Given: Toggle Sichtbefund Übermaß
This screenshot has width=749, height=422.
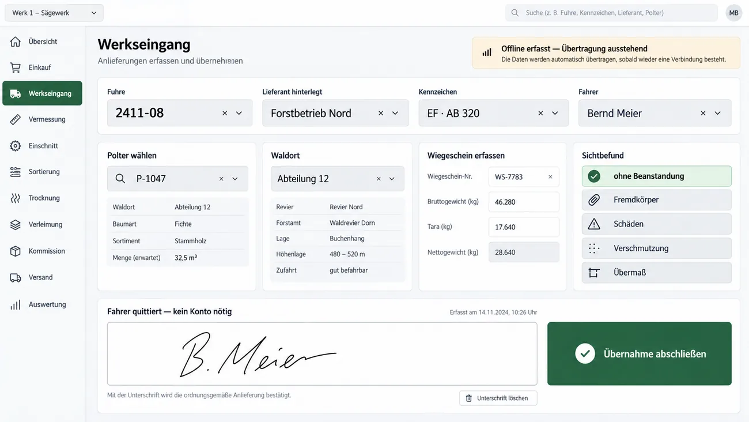Looking at the screenshot, I should tap(656, 273).
